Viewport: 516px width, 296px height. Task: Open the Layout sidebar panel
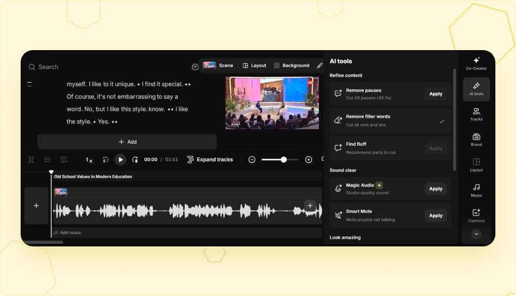click(476, 165)
